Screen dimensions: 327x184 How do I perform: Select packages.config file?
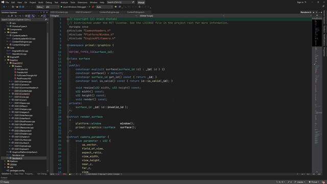click(x=17, y=170)
